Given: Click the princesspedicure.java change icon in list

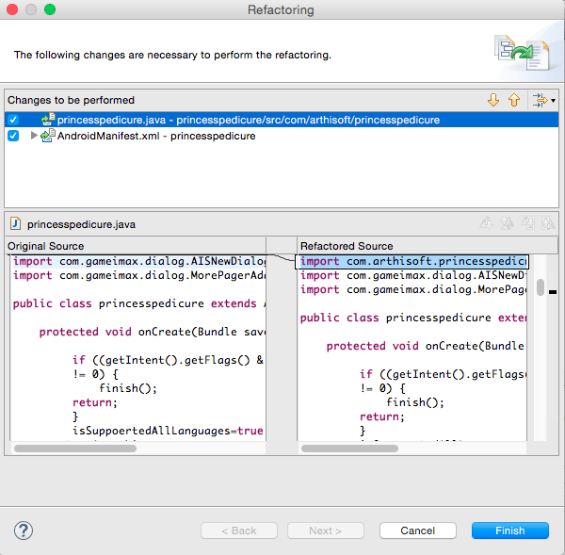Looking at the screenshot, I should 48,120.
